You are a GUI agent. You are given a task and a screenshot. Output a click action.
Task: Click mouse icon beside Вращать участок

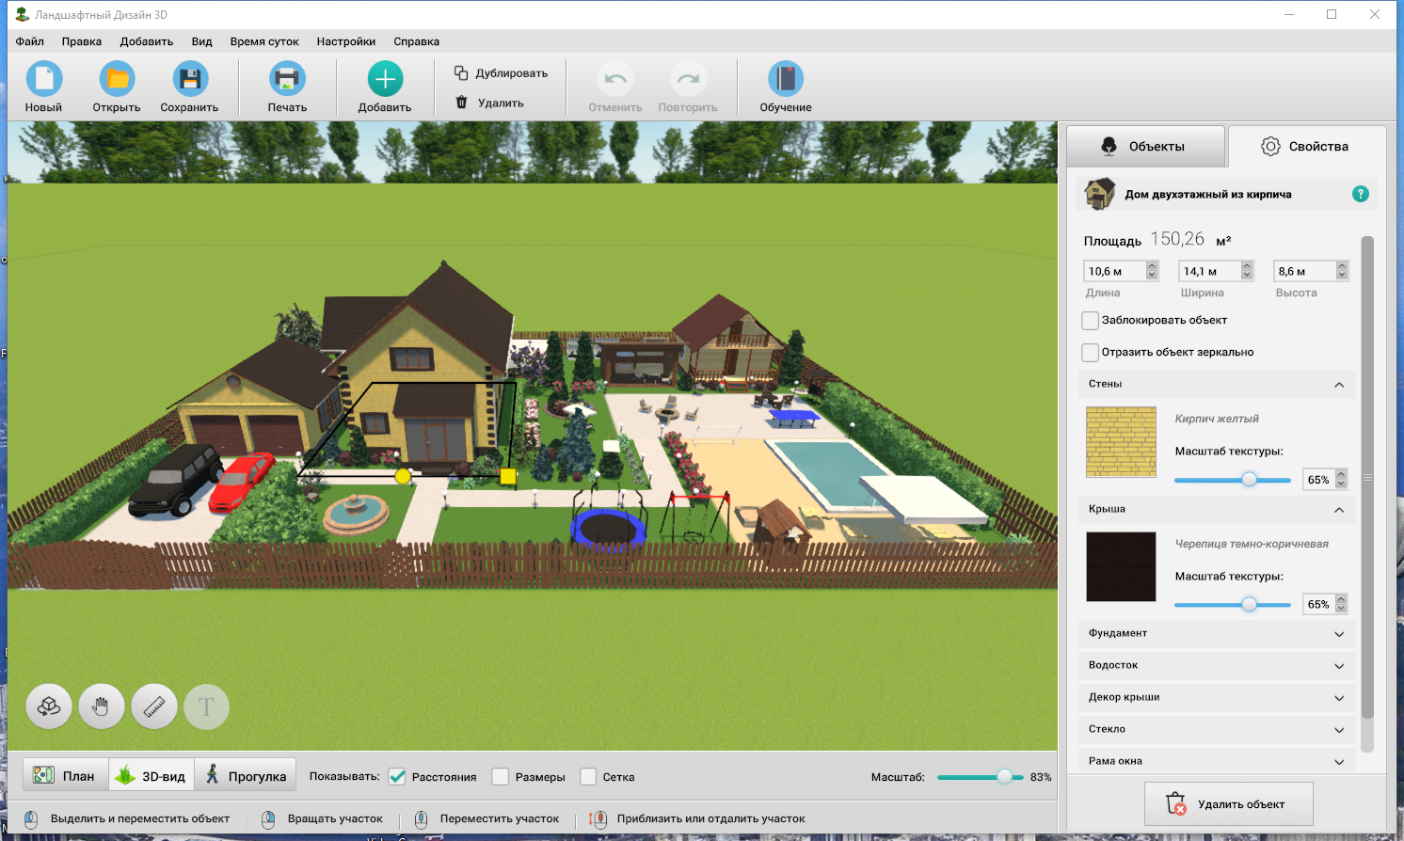click(x=268, y=819)
